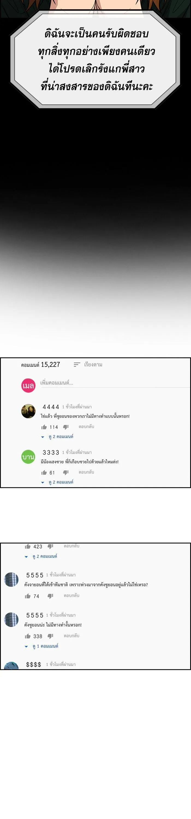This screenshot has width=191, height=819.
Task: Open the pink user profile avatar
Action: coord(28,385)
